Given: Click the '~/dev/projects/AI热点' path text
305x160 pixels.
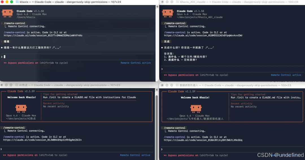Looking at the screenshot, I should (x=21, y=119).
